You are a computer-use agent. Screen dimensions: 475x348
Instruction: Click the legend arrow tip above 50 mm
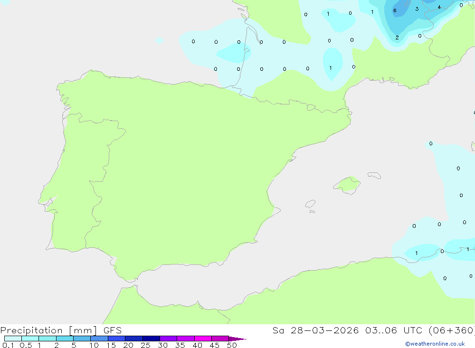[237, 339]
